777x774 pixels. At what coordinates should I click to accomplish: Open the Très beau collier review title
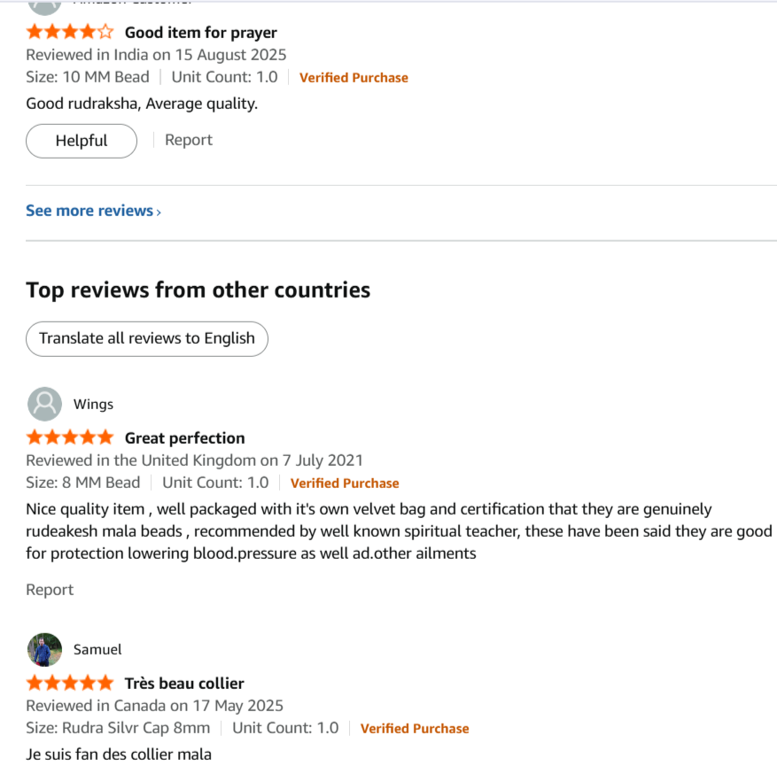click(x=184, y=683)
